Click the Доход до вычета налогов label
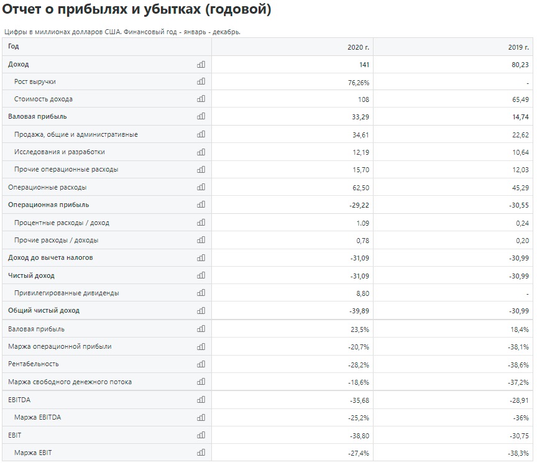The image size is (537, 465). 50,258
